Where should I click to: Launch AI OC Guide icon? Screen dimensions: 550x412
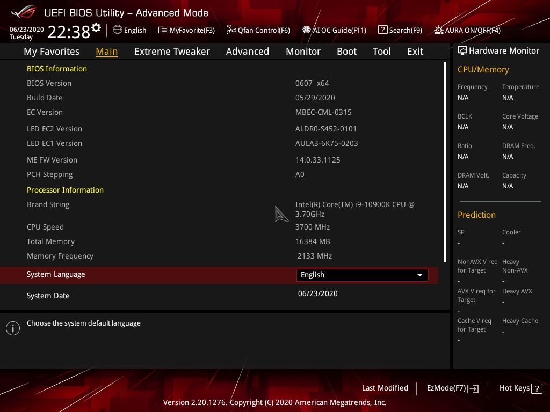point(307,30)
